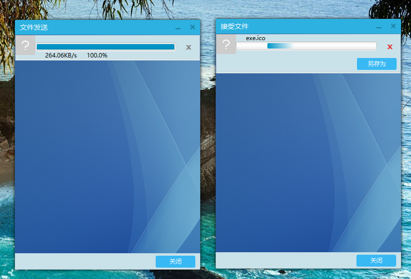Click the empty blue list area in 接受文件
The height and width of the screenshot is (279, 411).
[x=308, y=163]
